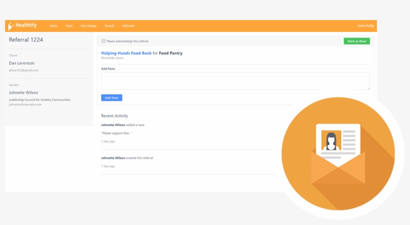Click the blue Add Note button
This screenshot has height=225, width=410.
[x=111, y=98]
